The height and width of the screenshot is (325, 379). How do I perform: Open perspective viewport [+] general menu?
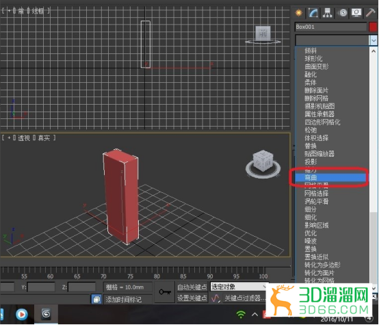(9, 138)
